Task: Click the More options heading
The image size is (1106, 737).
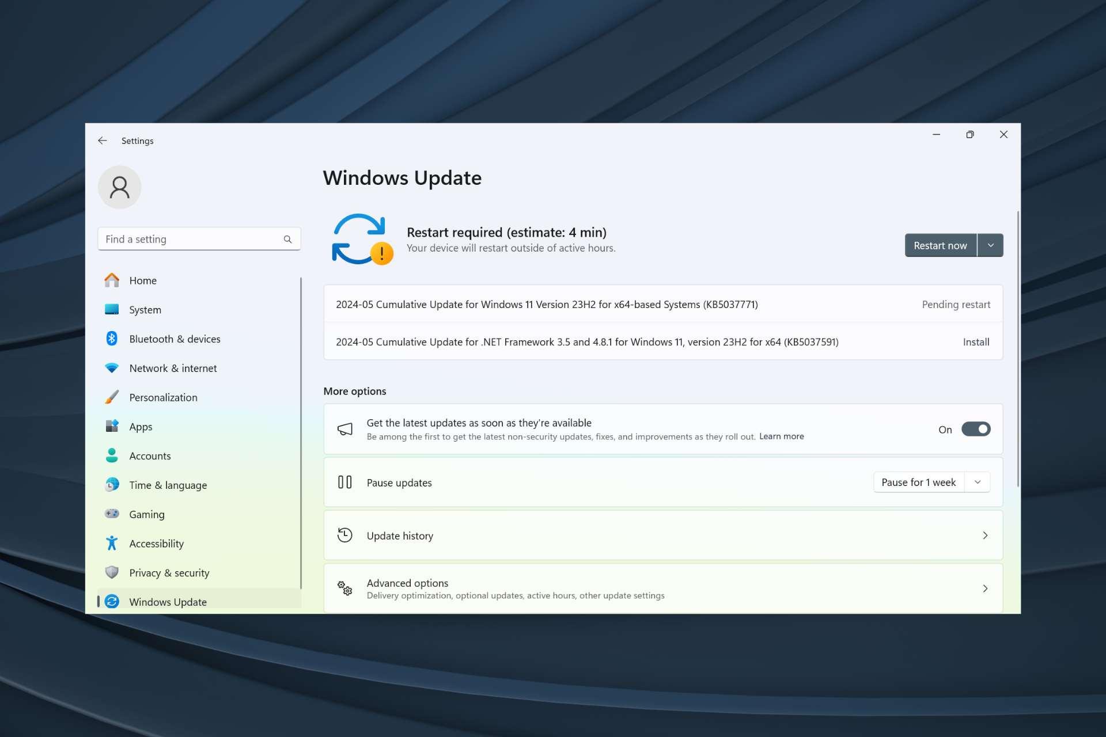Action: coord(355,391)
